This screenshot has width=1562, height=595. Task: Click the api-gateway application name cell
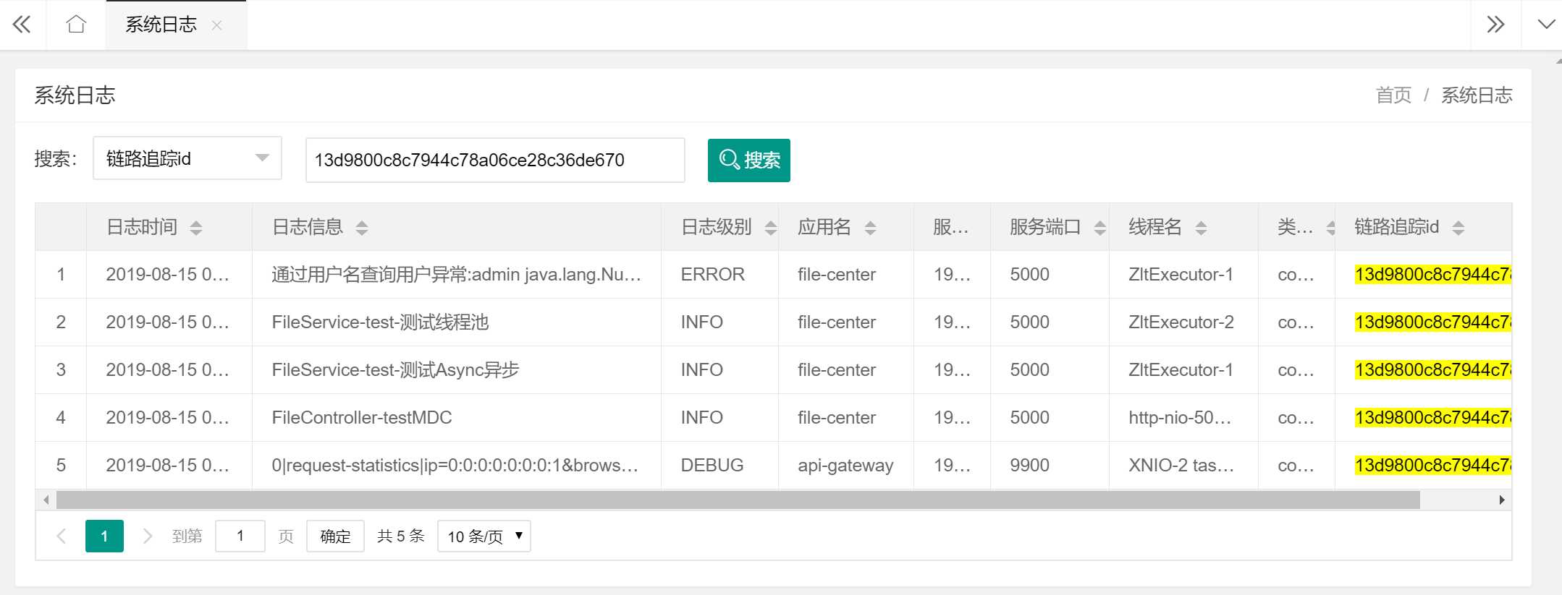846,466
